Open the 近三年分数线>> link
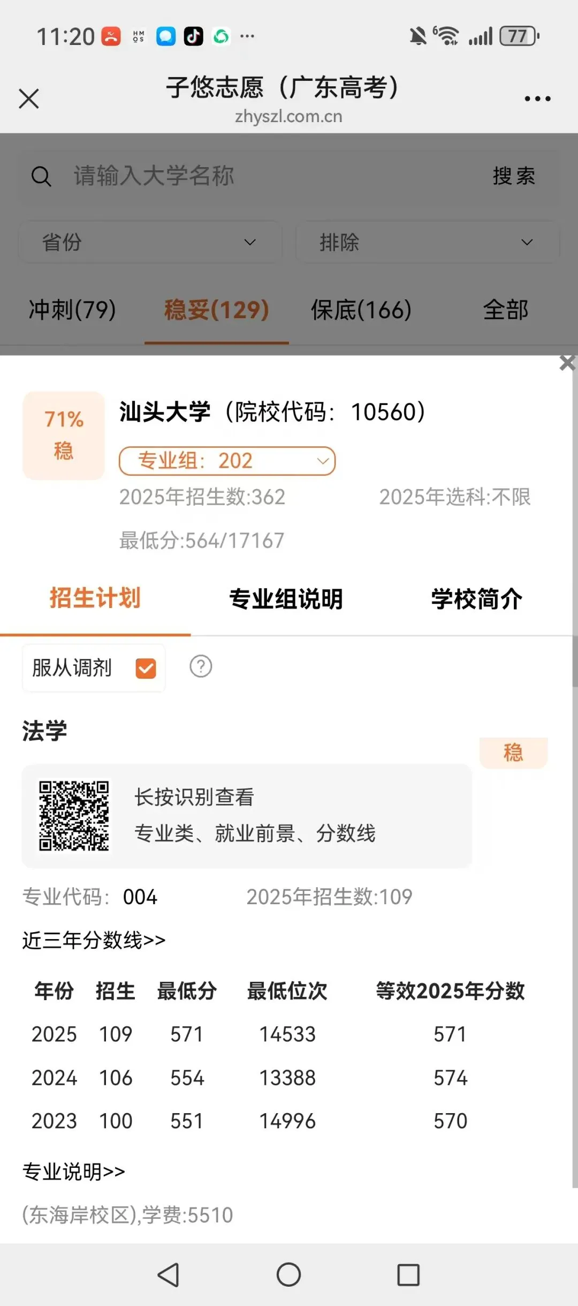The width and height of the screenshot is (578, 1306). point(94,940)
